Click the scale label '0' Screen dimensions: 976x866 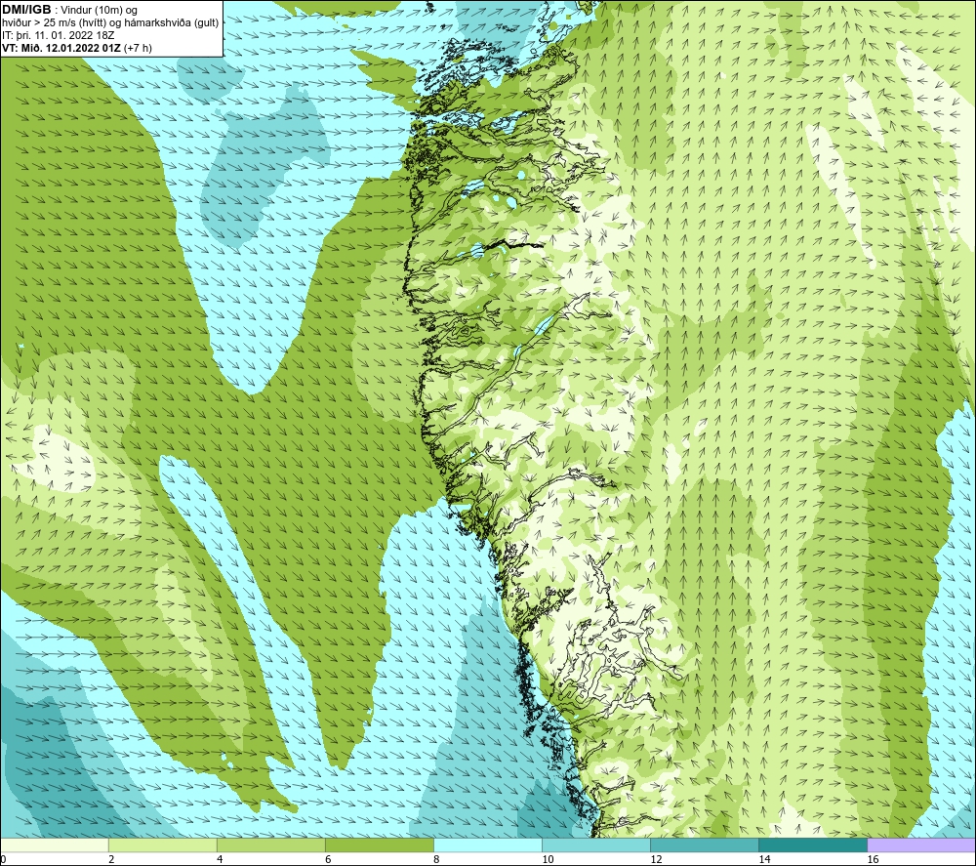point(4,860)
